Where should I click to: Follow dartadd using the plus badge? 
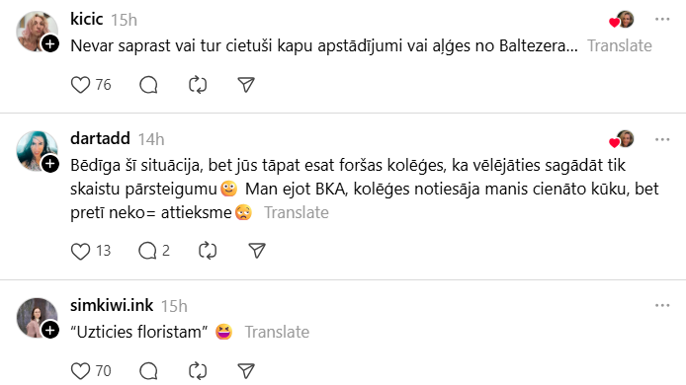coord(50,164)
